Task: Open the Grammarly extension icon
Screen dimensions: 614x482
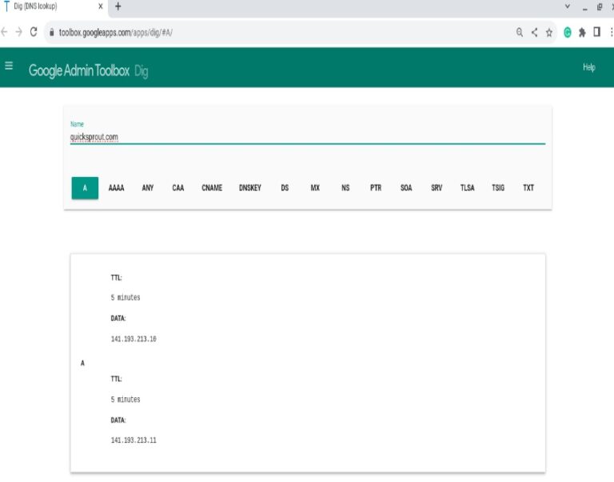Action: tap(568, 33)
